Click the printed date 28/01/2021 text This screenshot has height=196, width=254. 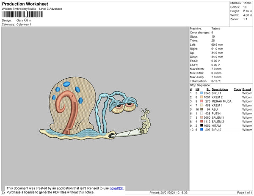[x=168, y=193]
